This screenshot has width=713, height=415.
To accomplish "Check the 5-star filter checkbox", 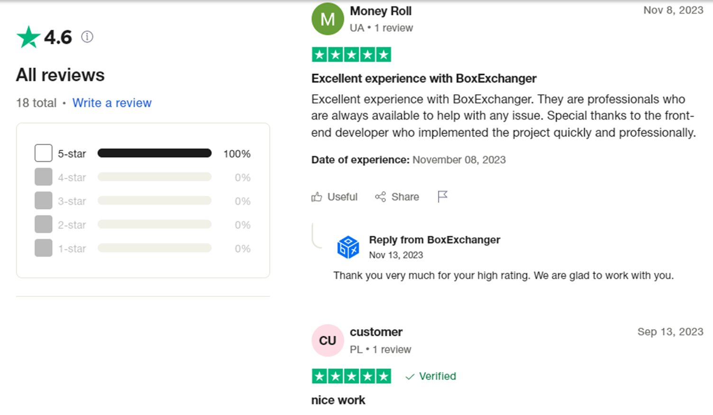I will click(x=43, y=153).
